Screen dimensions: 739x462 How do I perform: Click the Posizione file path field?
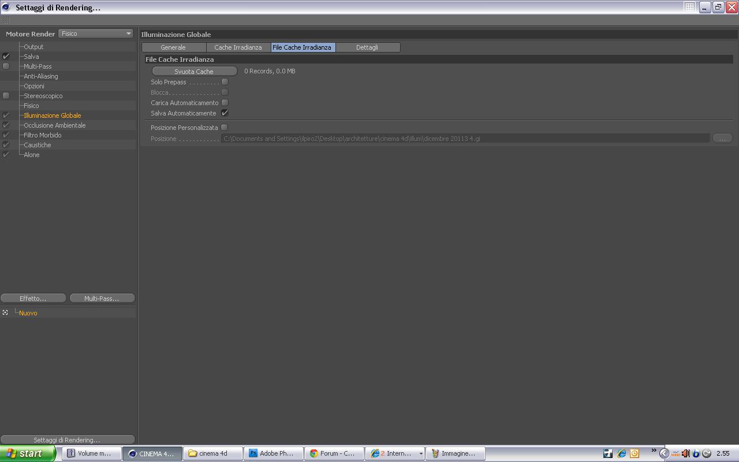pyautogui.click(x=465, y=139)
